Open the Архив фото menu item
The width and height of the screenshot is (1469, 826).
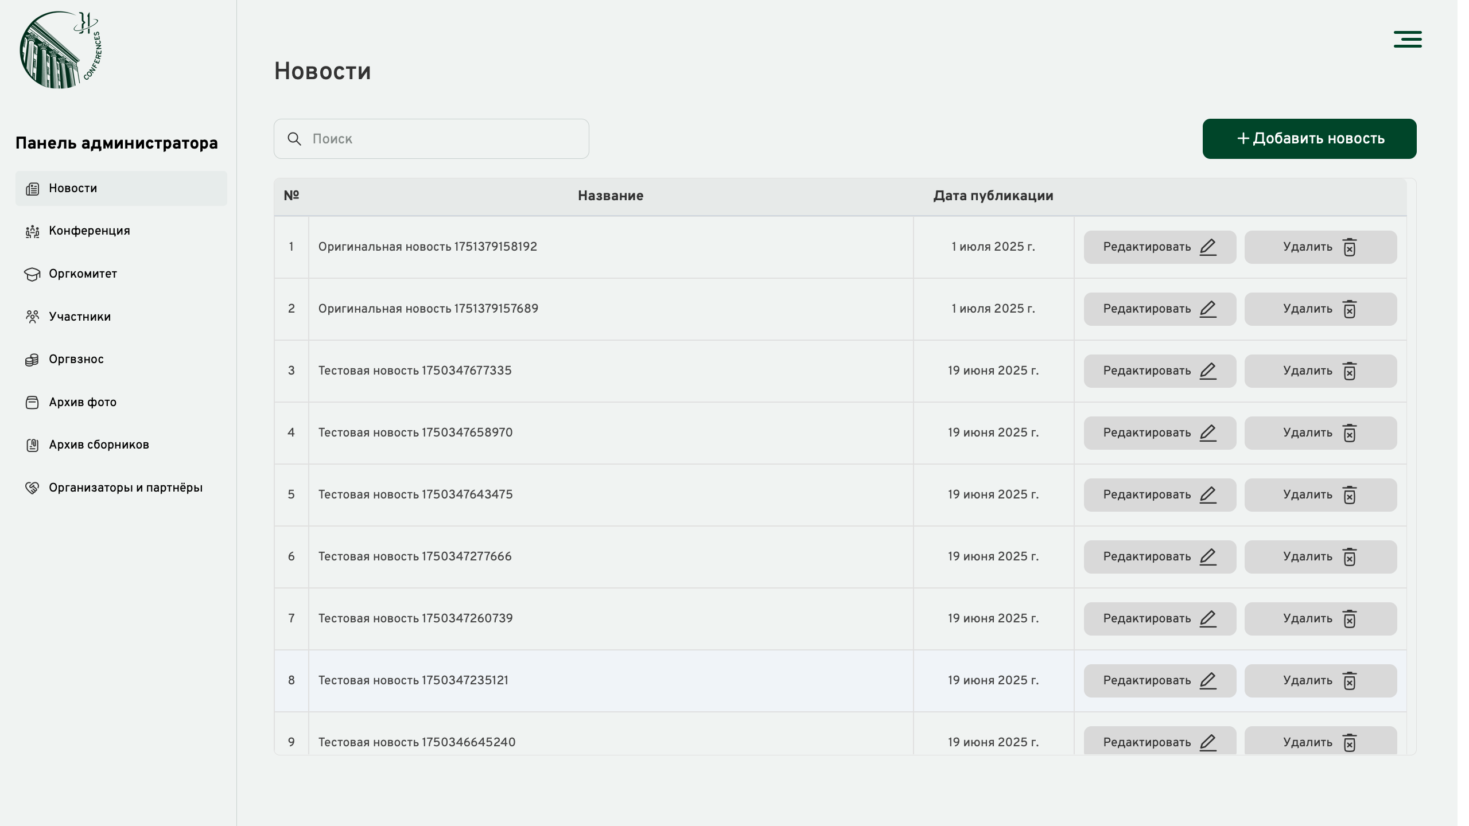click(x=83, y=402)
